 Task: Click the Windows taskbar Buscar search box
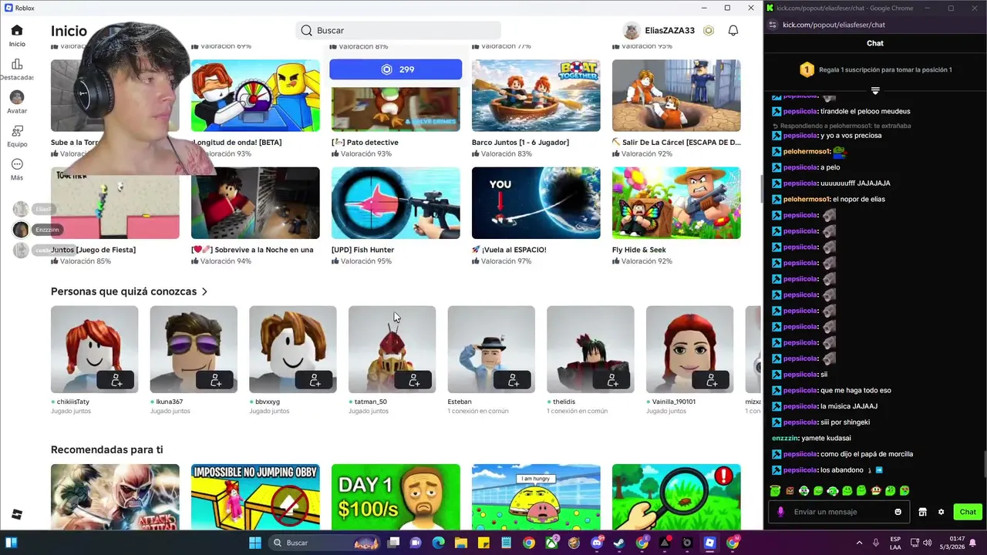(322, 543)
